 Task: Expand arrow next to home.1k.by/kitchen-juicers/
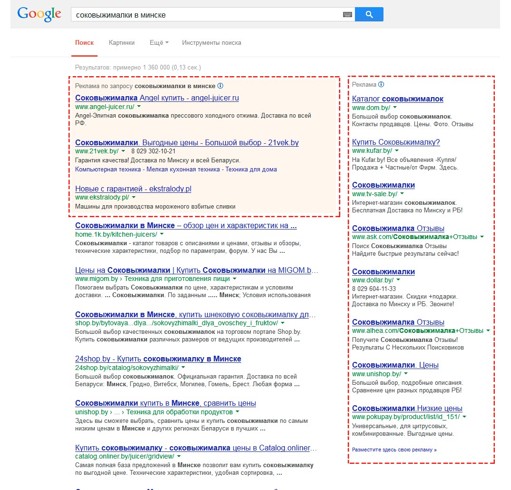(162, 234)
